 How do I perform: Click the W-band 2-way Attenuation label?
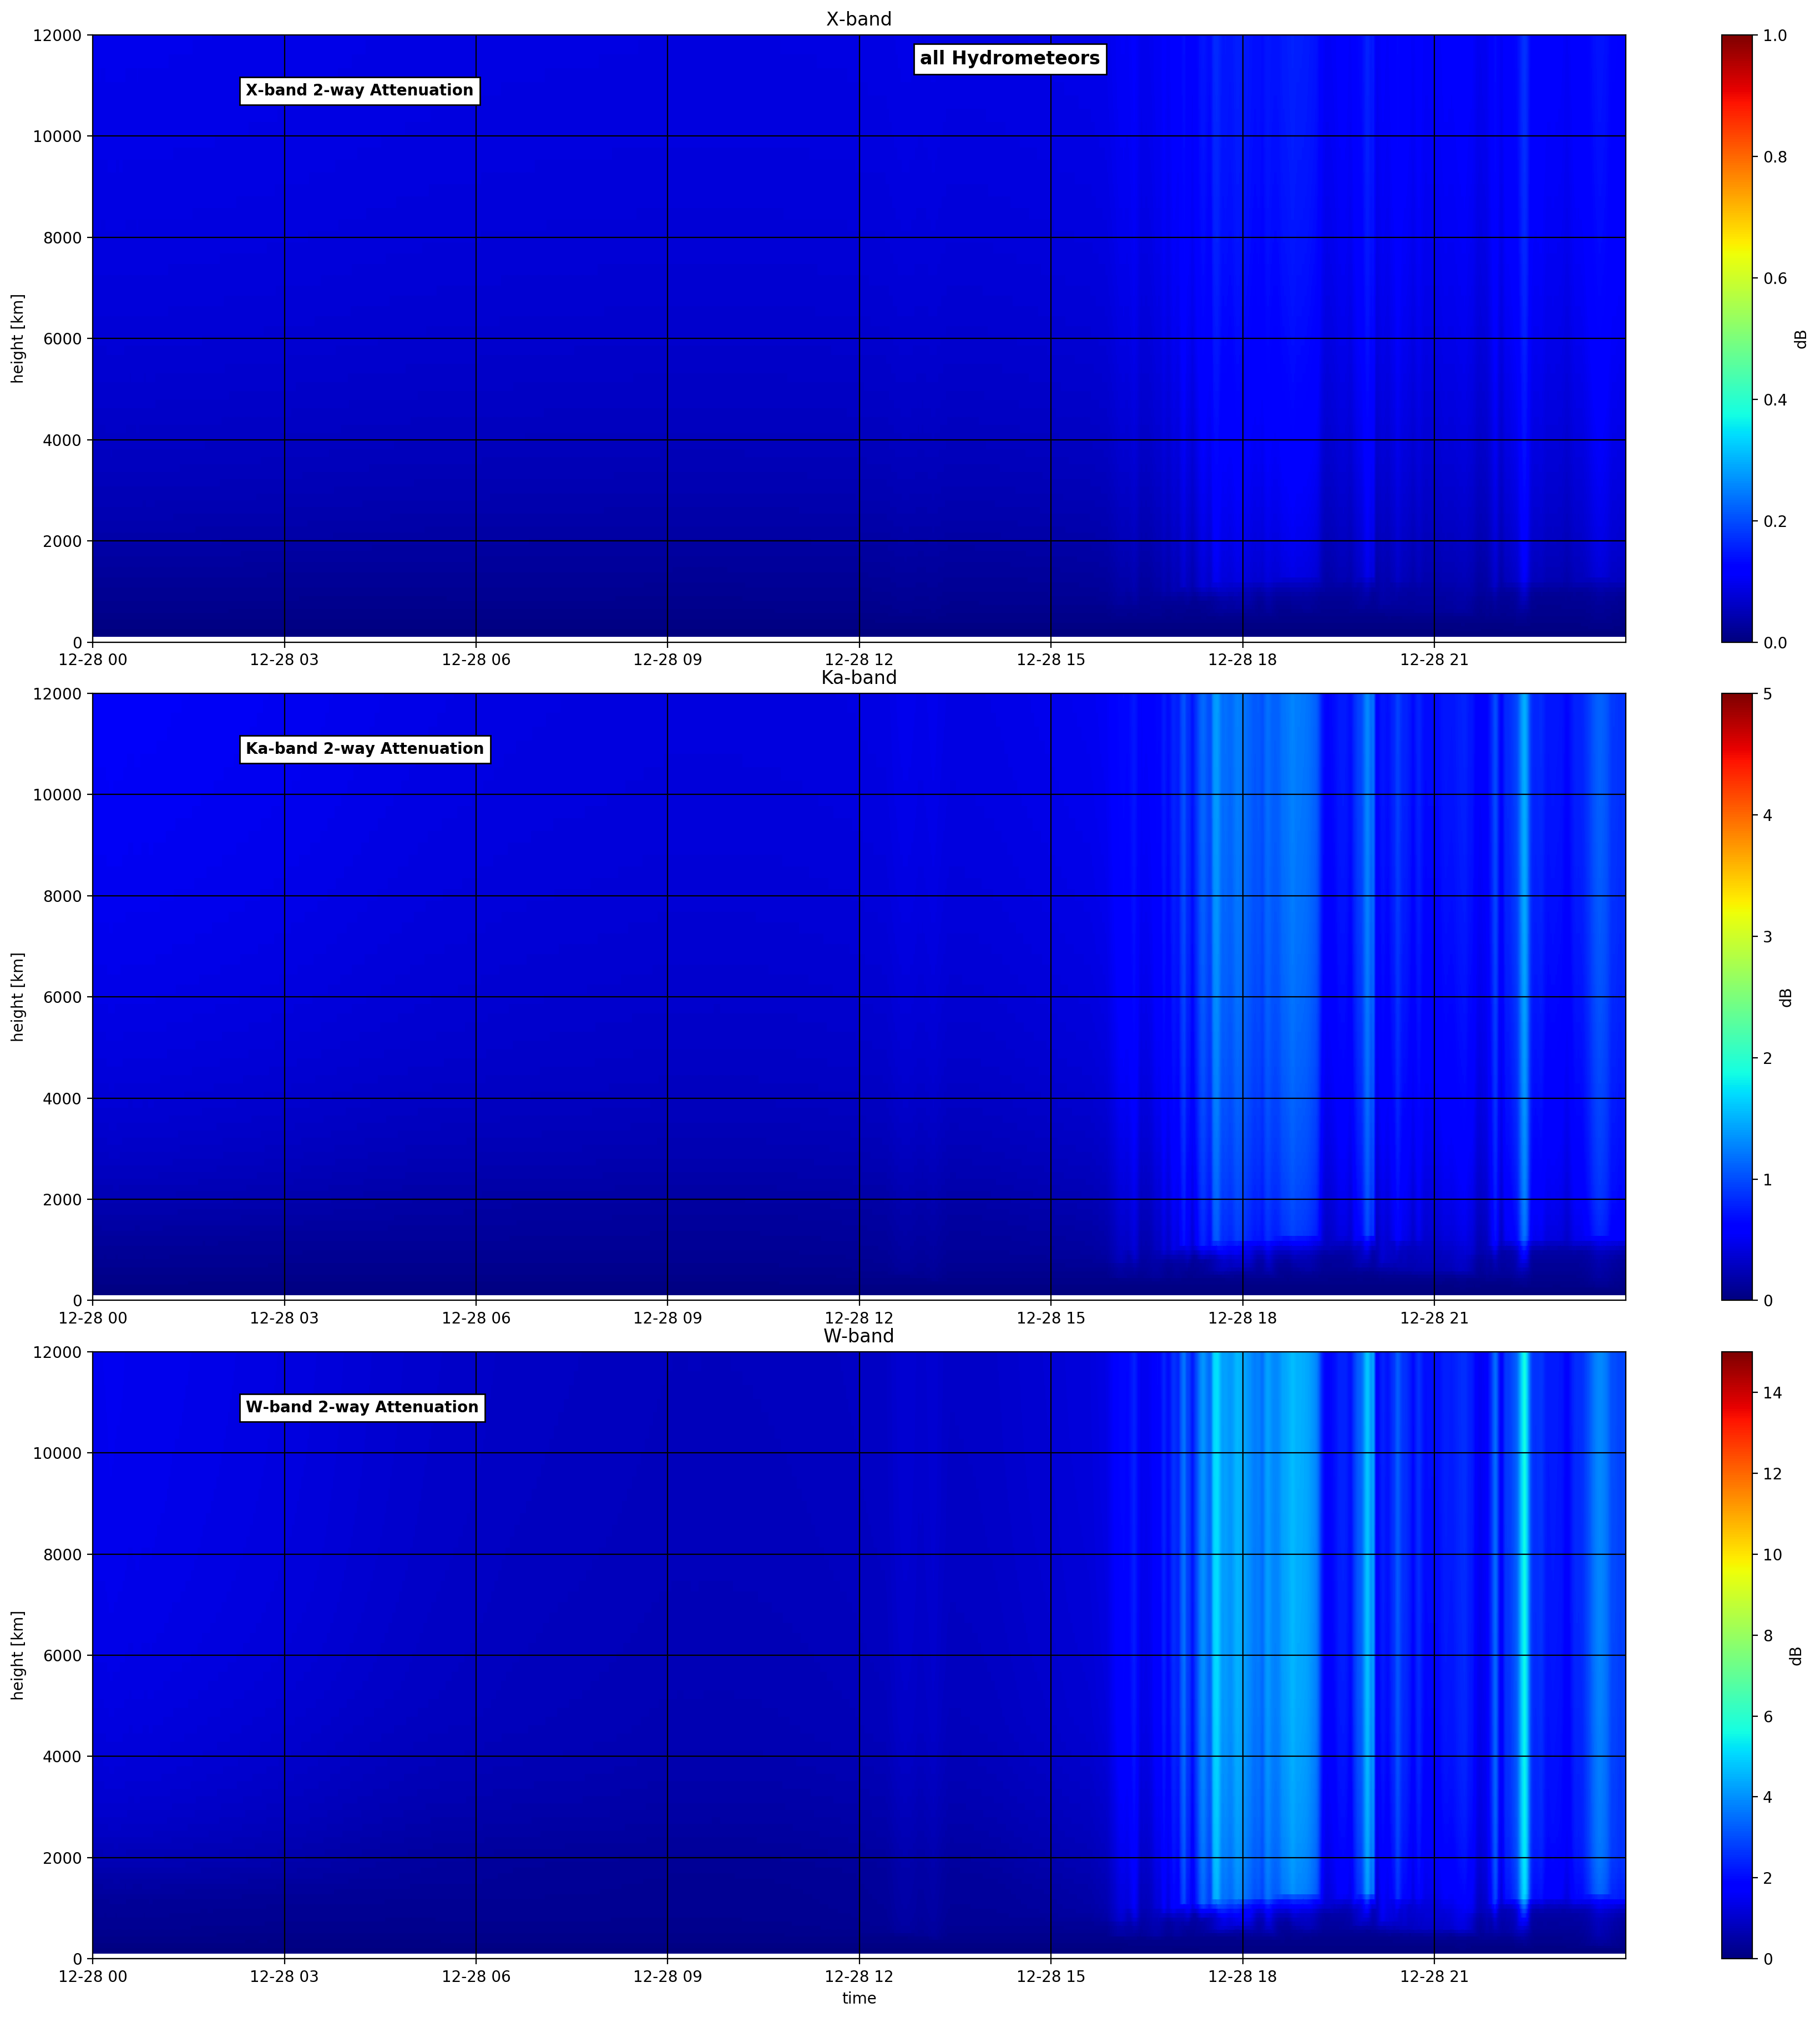[362, 1407]
